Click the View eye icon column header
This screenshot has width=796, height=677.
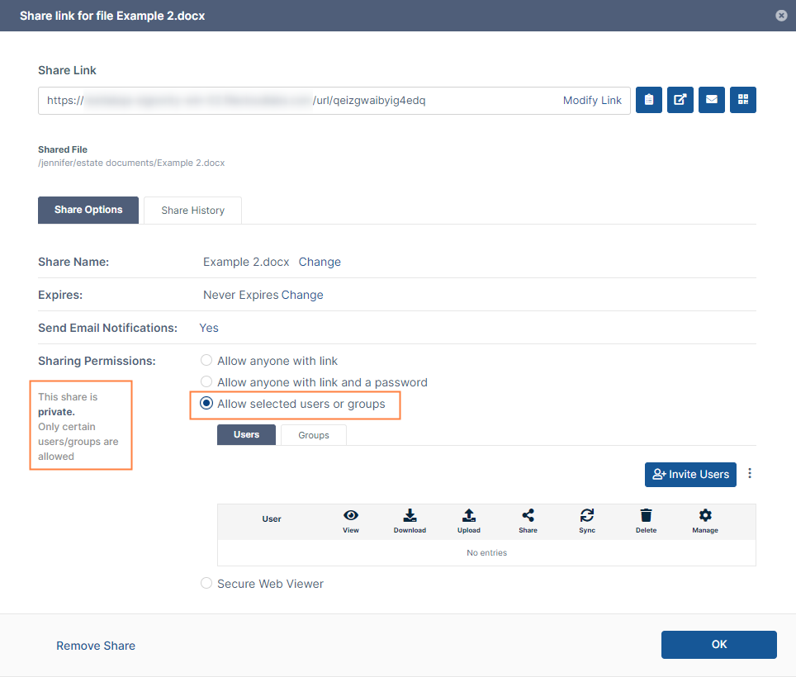(351, 515)
